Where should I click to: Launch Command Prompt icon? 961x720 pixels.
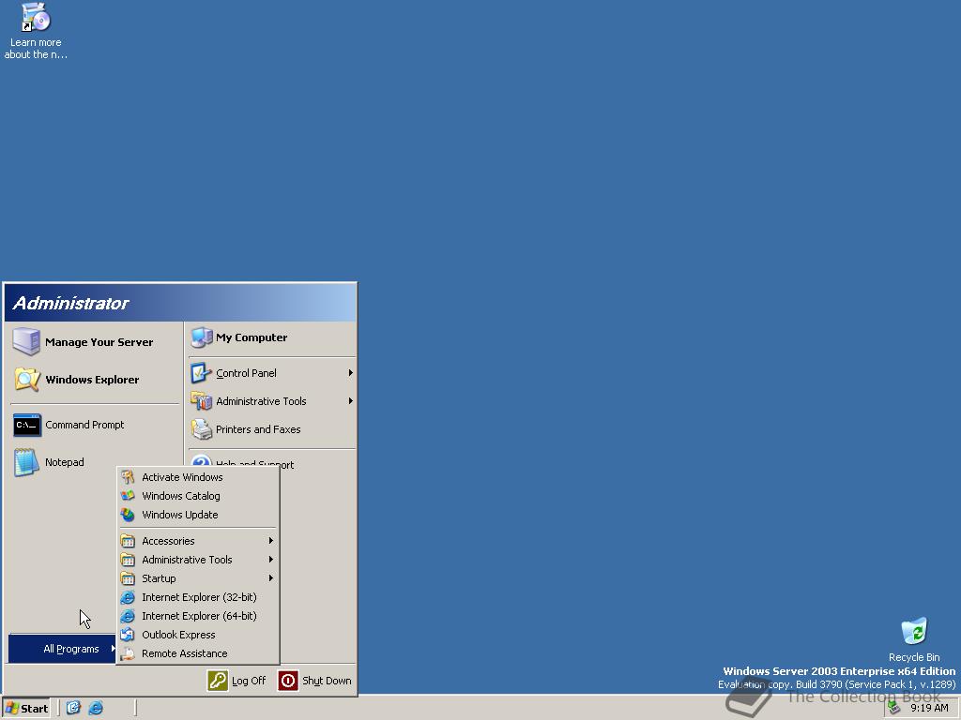pos(27,425)
